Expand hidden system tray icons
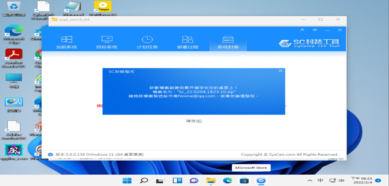The height and width of the screenshot is (186, 389). pos(310,180)
